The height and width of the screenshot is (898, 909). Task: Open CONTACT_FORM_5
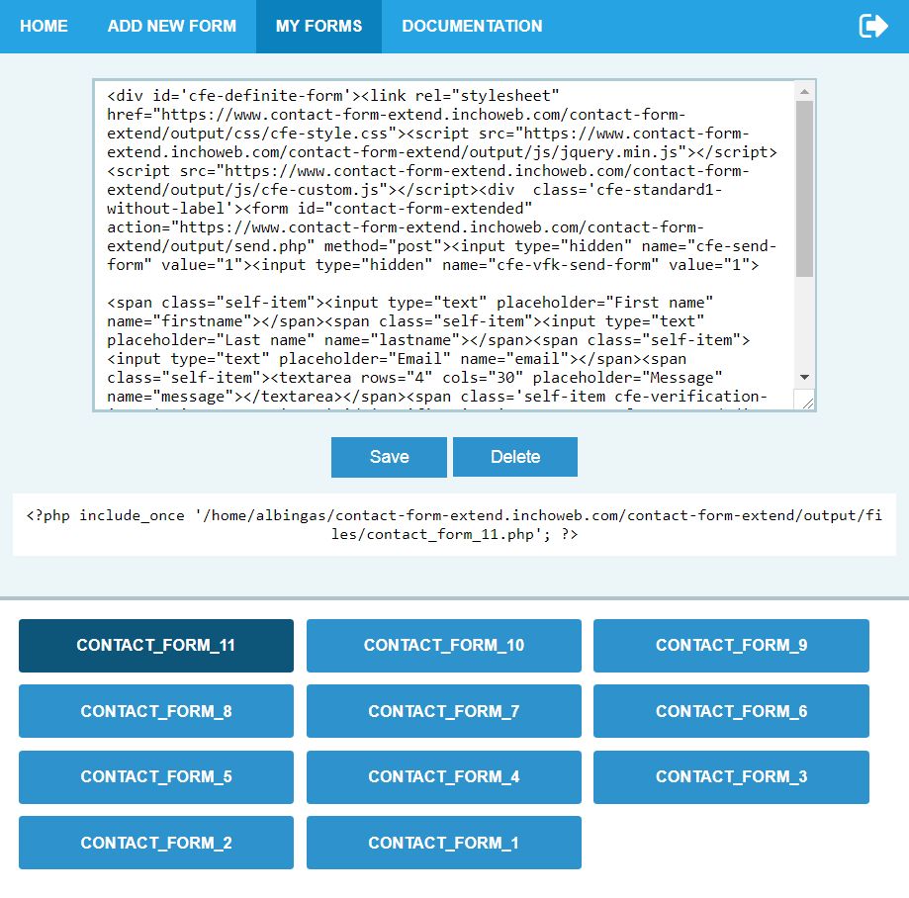click(156, 776)
